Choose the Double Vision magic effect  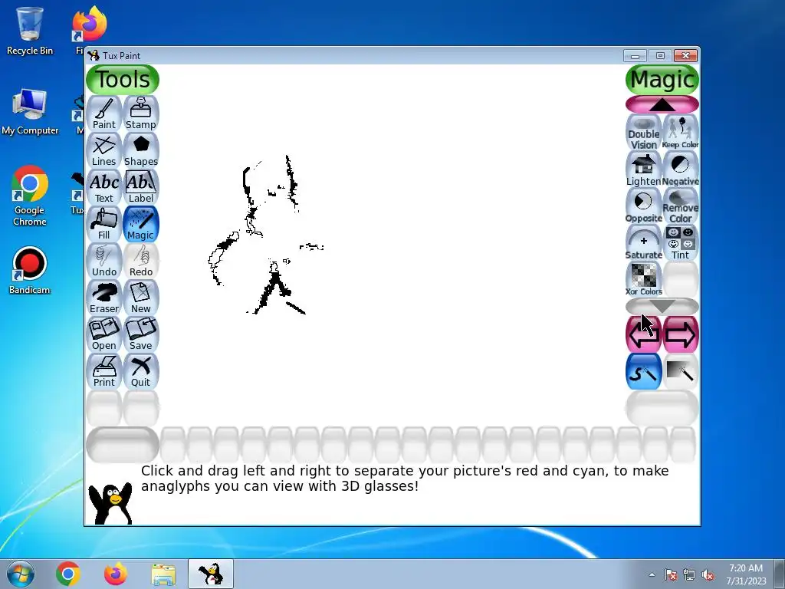644,133
